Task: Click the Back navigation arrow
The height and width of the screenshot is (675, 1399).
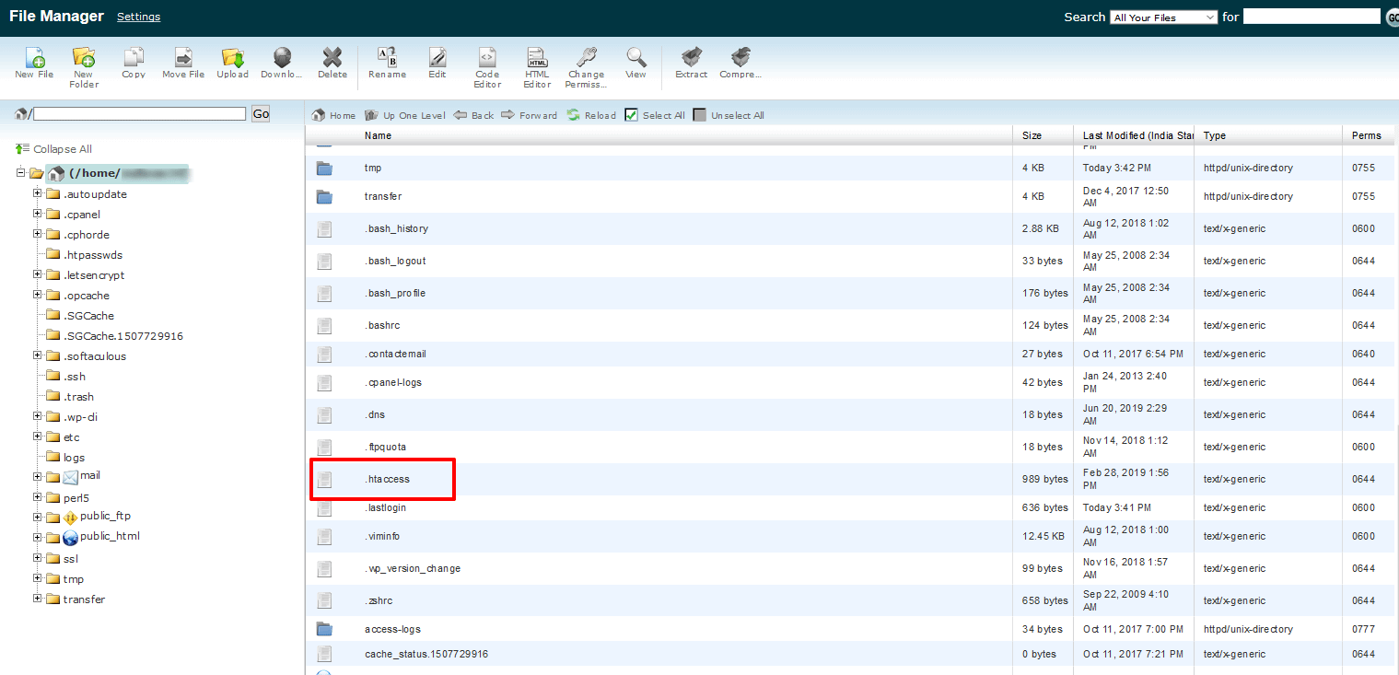Action: coord(473,115)
